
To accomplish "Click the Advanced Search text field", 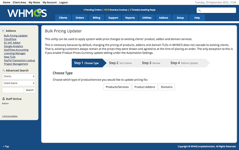I will click(x=13, y=90).
